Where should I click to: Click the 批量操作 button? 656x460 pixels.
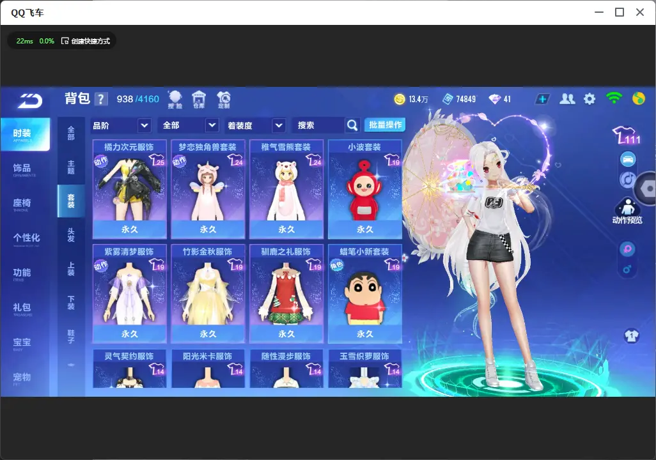pos(385,125)
